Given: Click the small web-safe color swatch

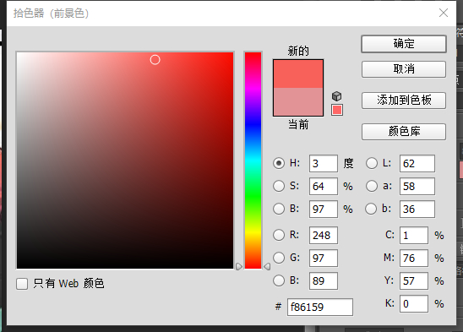Looking at the screenshot, I should pyautogui.click(x=337, y=110).
